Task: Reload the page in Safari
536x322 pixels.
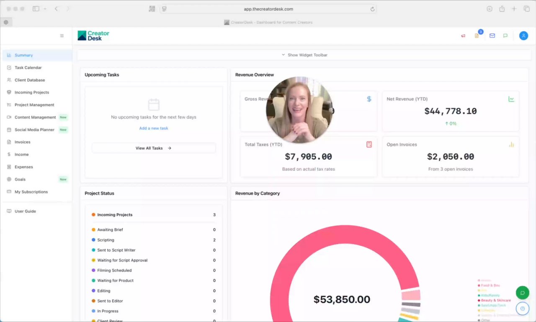Action: click(372, 9)
